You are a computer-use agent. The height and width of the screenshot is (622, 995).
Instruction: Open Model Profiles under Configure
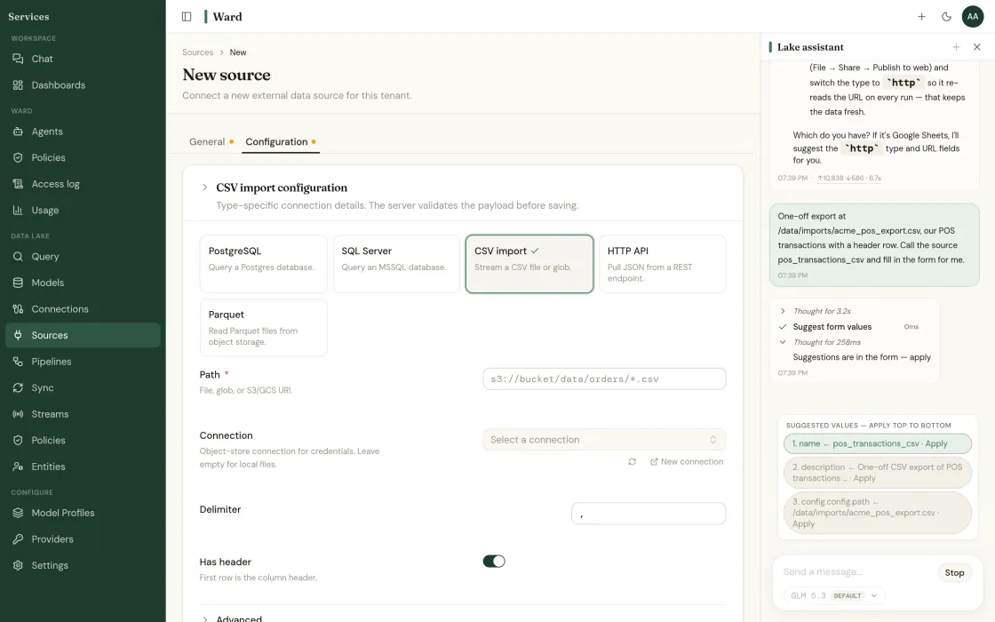(x=83, y=513)
